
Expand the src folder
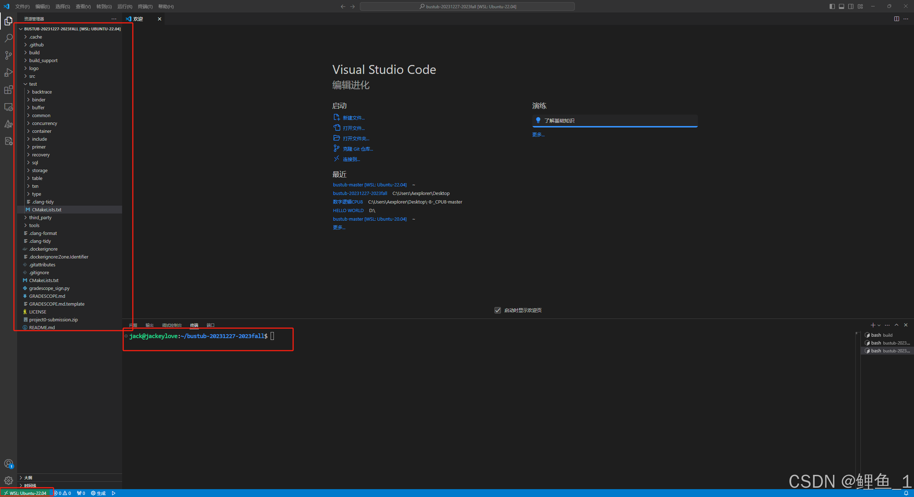point(32,76)
